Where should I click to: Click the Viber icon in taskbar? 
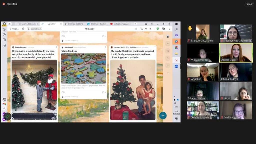click(x=176, y=35)
